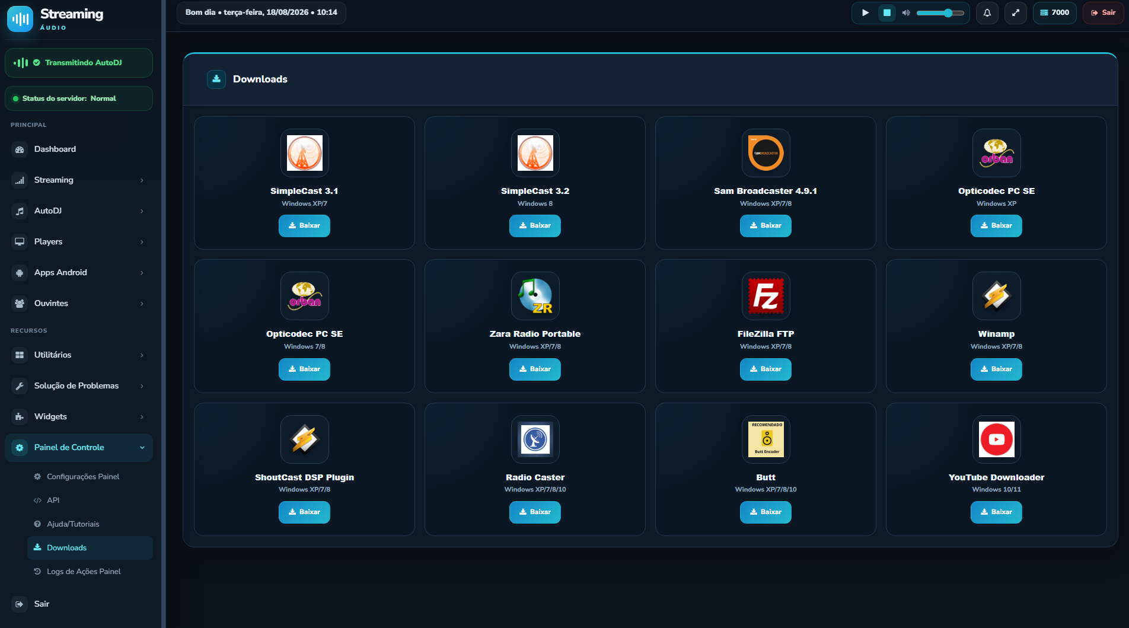This screenshot has width=1129, height=628.
Task: Download Radio Caster with Baixar
Action: 535,512
